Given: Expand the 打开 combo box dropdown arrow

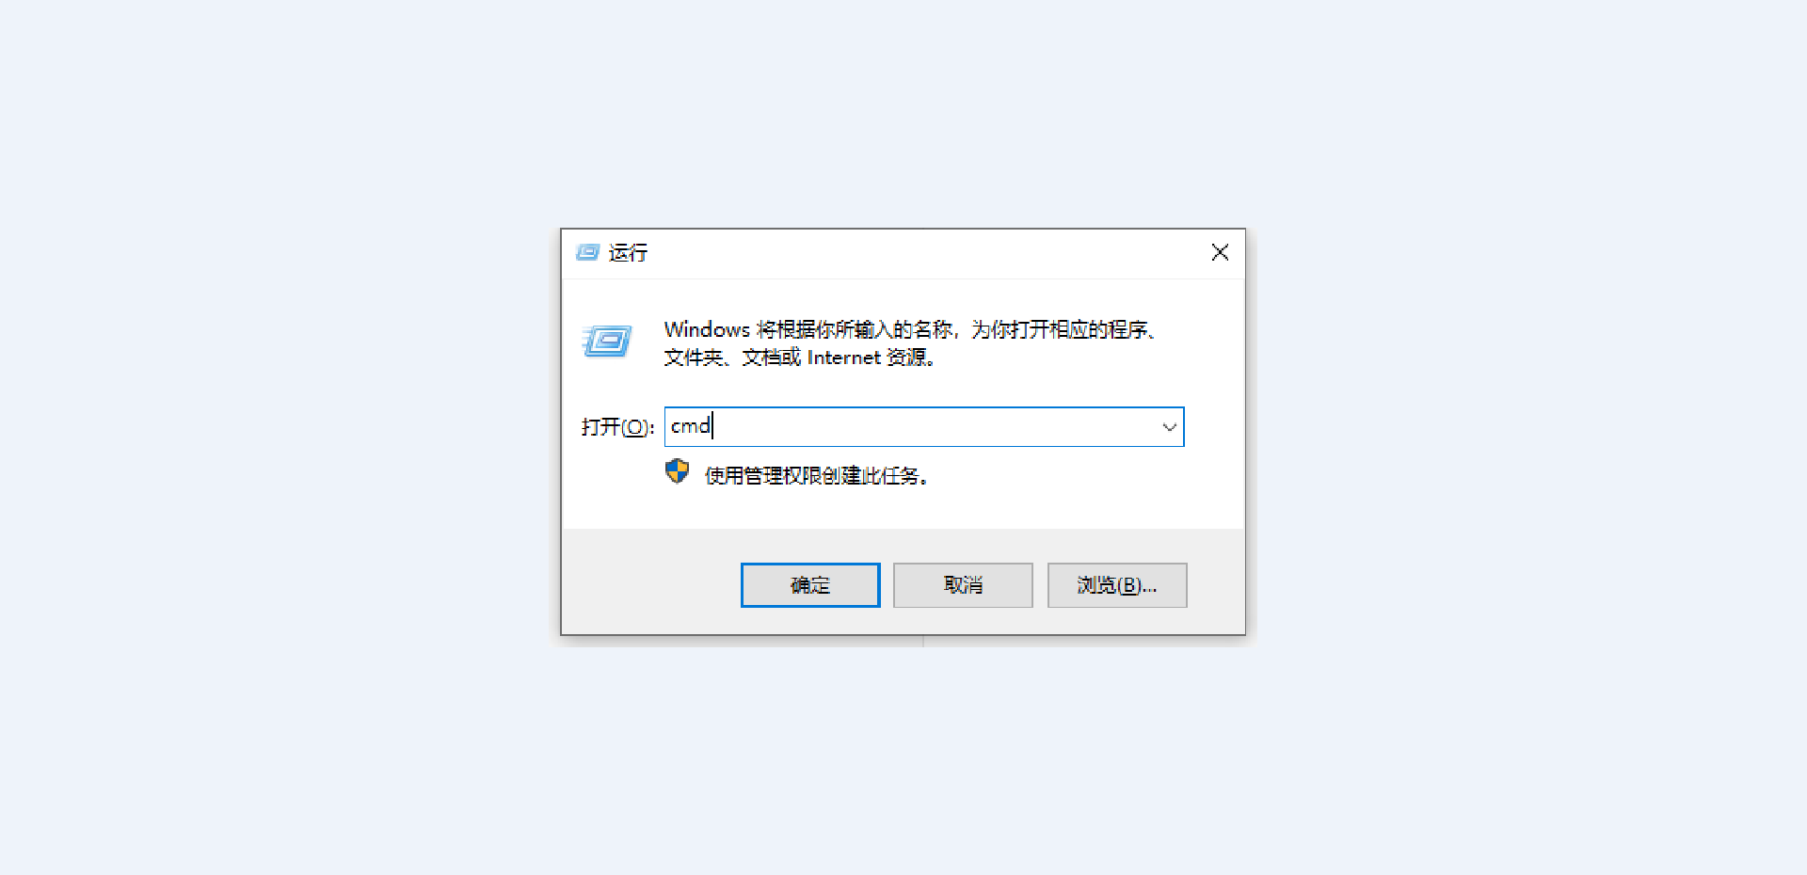Looking at the screenshot, I should pyautogui.click(x=1169, y=427).
